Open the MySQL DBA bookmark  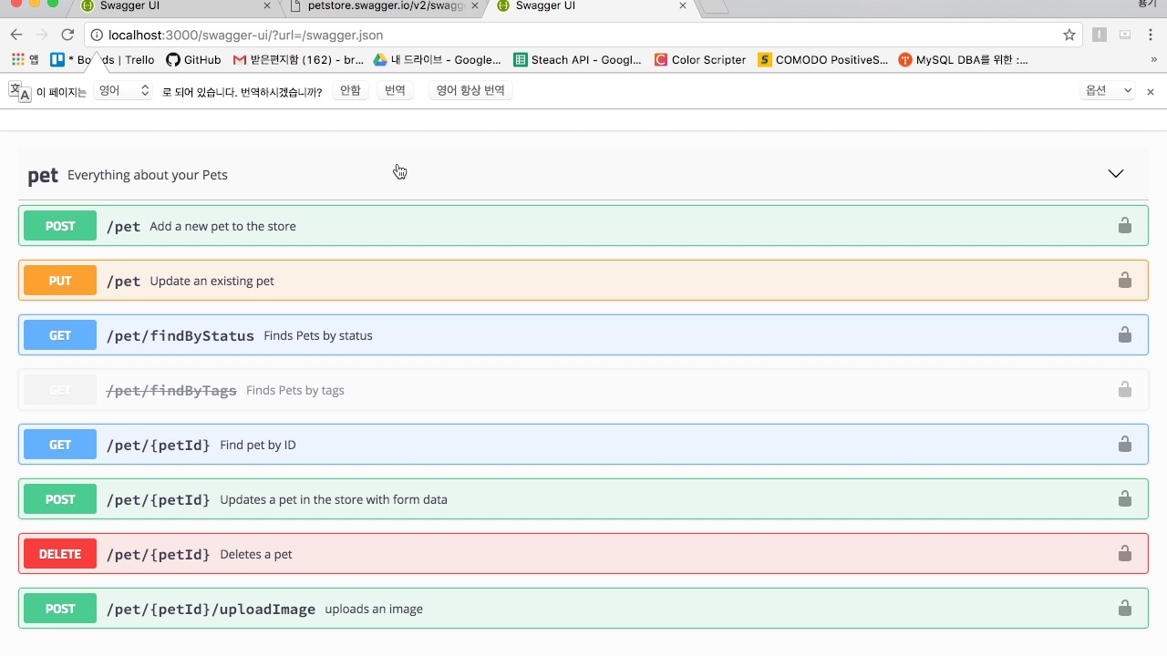click(964, 59)
